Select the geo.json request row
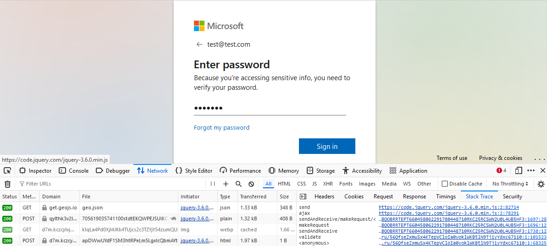This screenshot has height=246, width=547. pos(148,208)
